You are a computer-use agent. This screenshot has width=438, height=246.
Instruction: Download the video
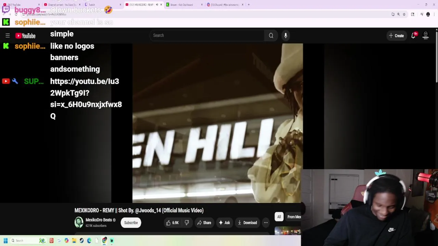click(x=247, y=223)
